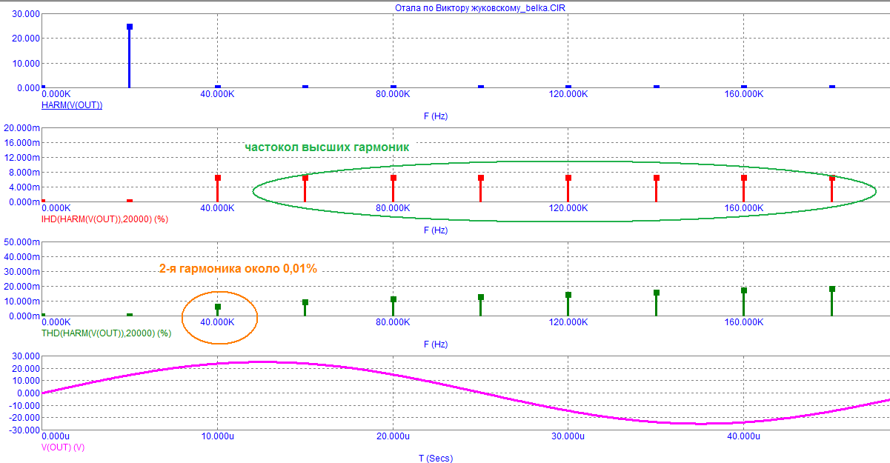Select the red IHD(HARM(V(OUT)),20000) (%) plot label
Viewport: 890px width, 463px height.
(x=105, y=219)
